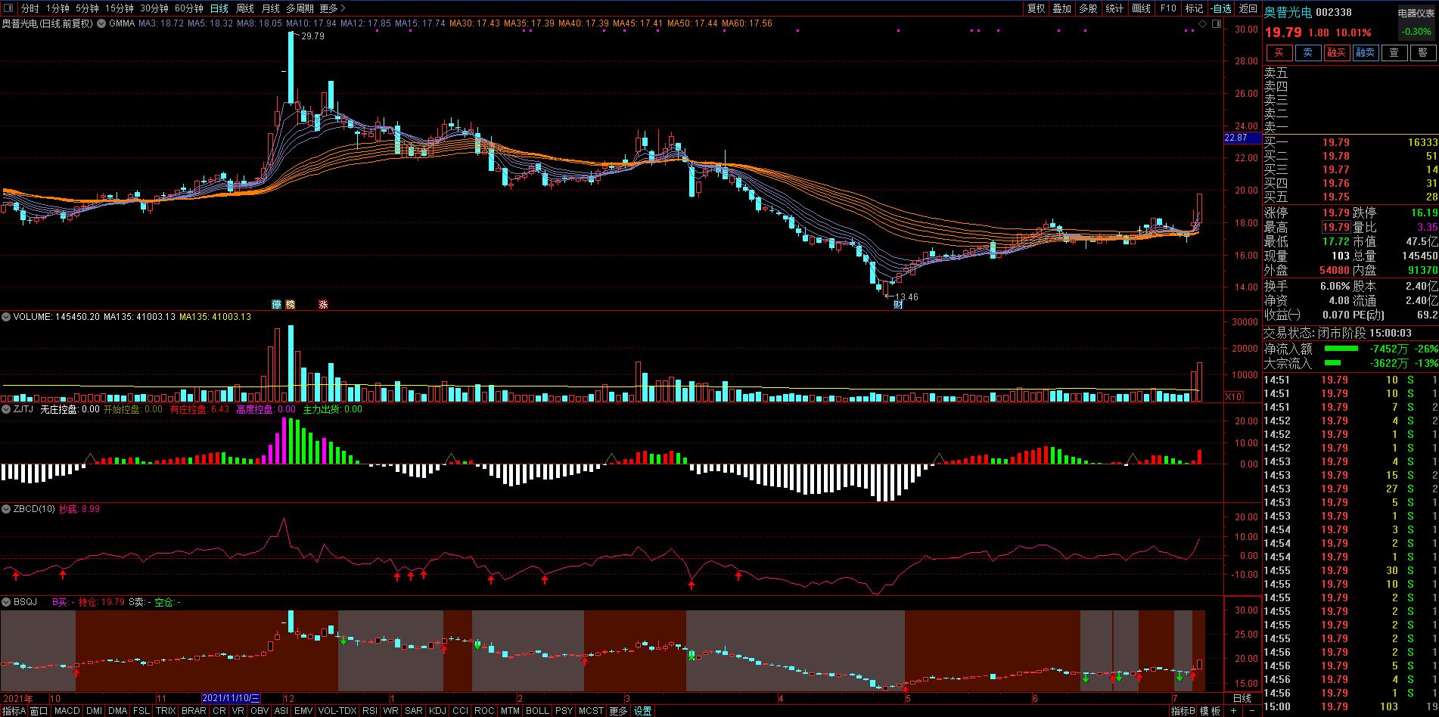Viewport: 1439px width, 717px height.
Task: Open the ZJTJ indicator dropdown arrow
Action: tap(6, 409)
